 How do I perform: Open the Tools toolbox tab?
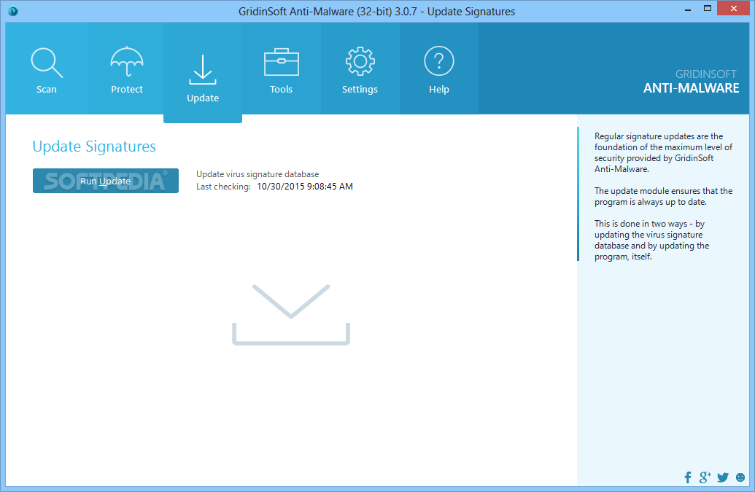[281, 69]
